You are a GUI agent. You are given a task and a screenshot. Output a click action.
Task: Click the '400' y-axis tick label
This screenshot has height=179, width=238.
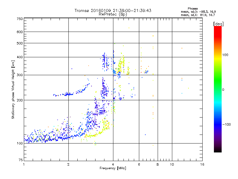pyautogui.click(x=20, y=57)
